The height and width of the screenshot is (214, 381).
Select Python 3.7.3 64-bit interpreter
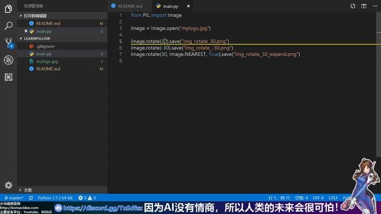pos(55,198)
